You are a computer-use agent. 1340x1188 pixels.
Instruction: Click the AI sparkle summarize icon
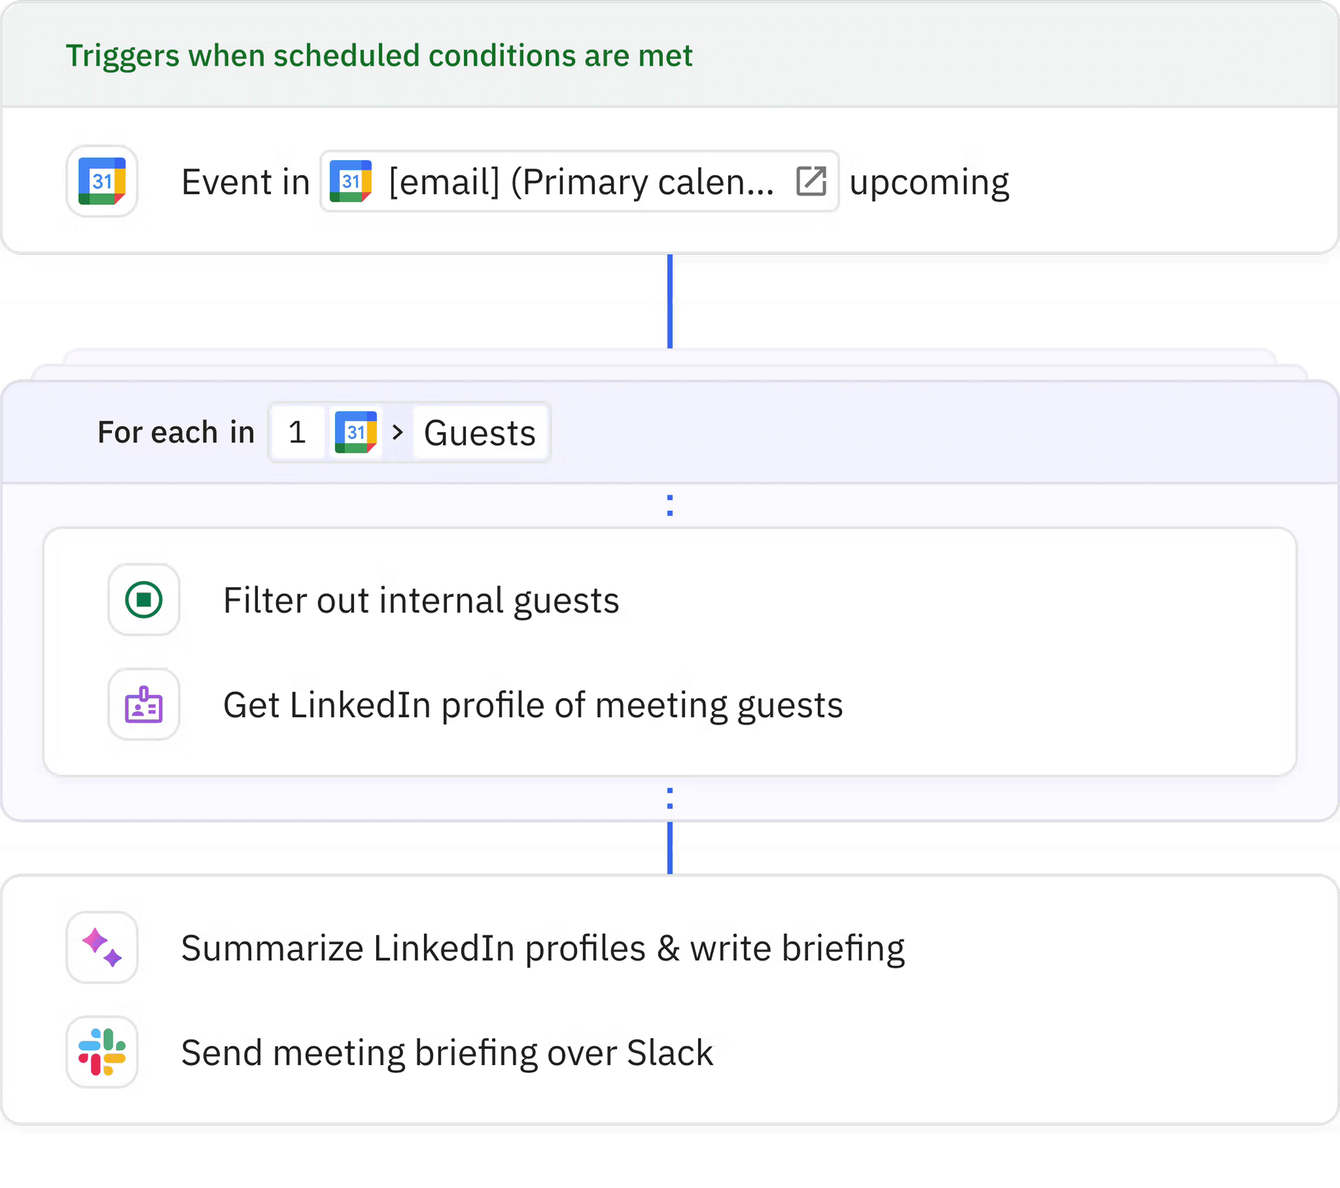click(102, 947)
